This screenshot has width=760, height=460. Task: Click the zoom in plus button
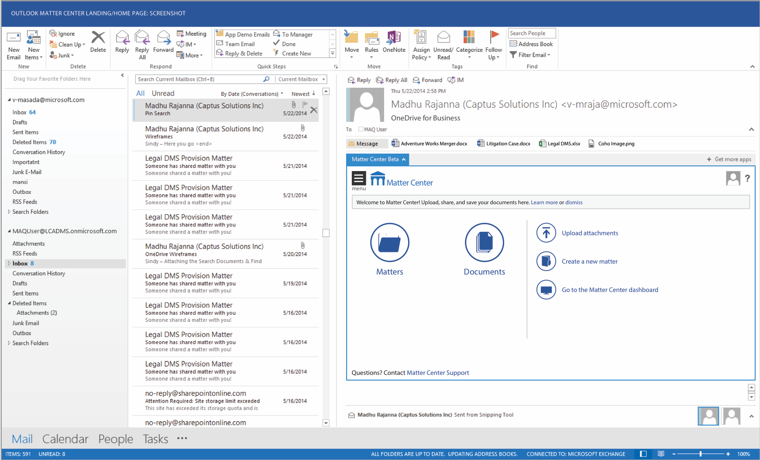[728, 454]
